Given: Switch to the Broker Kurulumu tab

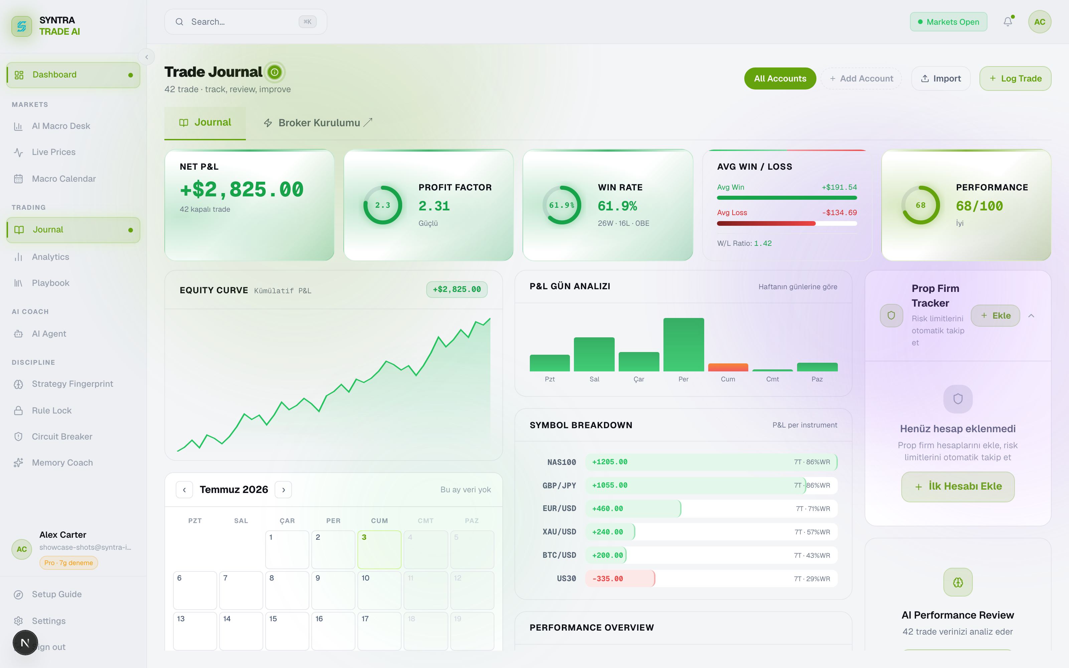Looking at the screenshot, I should coord(318,123).
